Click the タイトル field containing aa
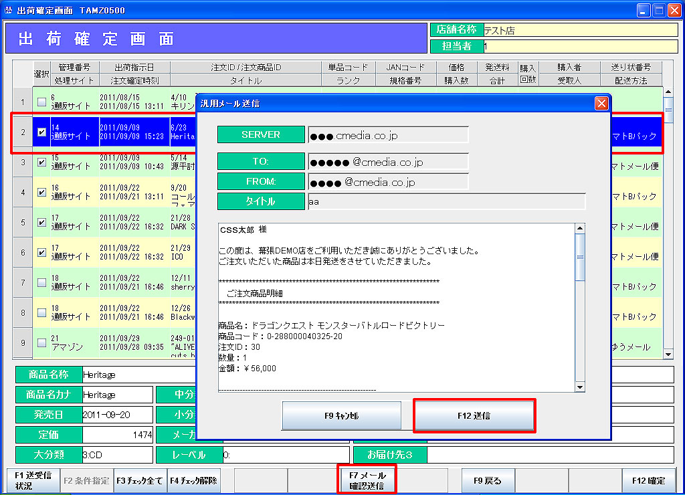The image size is (685, 495). 446,202
